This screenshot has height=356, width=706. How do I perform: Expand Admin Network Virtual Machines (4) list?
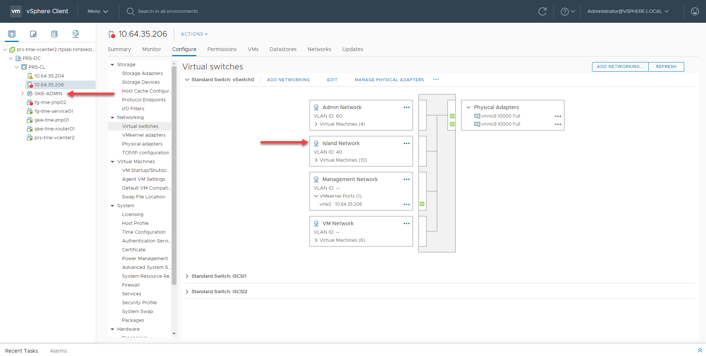[316, 124]
